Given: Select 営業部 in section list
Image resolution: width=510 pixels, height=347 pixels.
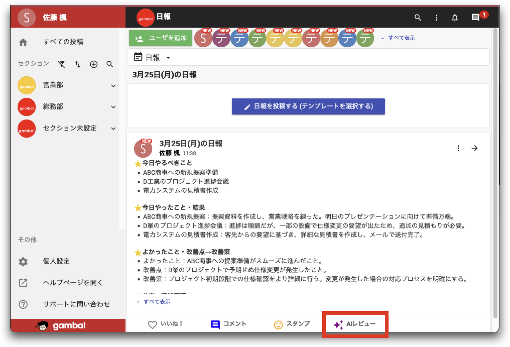Looking at the screenshot, I should 53,85.
